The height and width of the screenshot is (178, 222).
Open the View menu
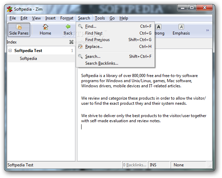[x=36, y=18]
